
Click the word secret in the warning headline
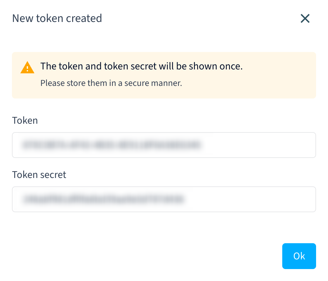click(143, 66)
